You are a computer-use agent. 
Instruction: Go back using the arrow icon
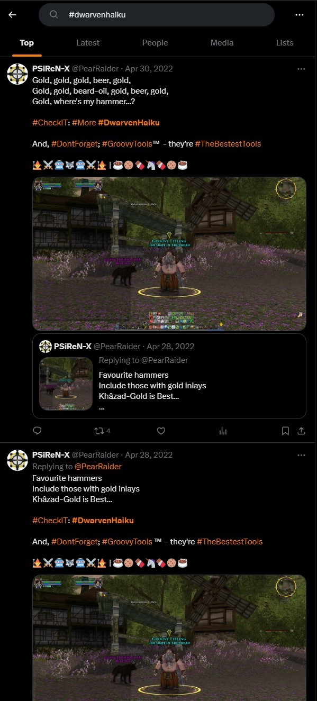pyautogui.click(x=12, y=15)
